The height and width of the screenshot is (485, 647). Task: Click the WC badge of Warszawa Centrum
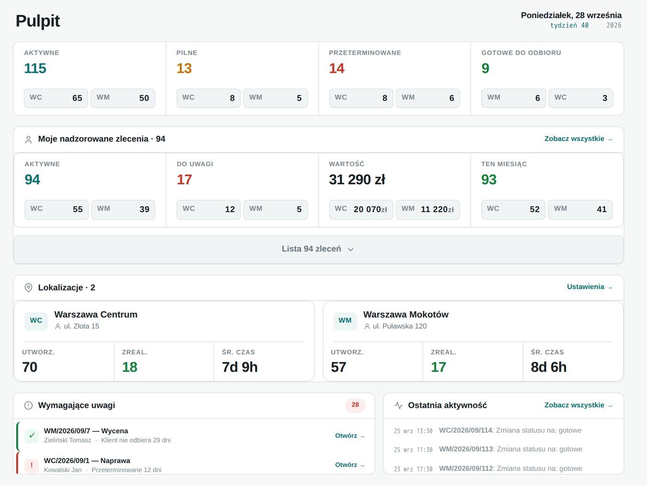36,321
